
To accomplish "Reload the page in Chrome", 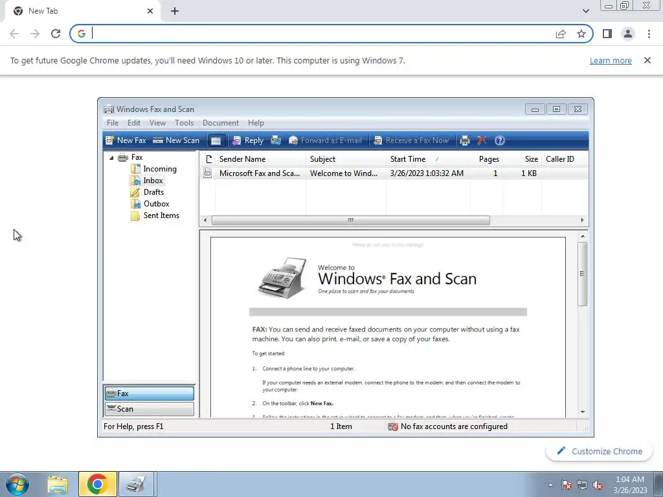I will click(56, 34).
